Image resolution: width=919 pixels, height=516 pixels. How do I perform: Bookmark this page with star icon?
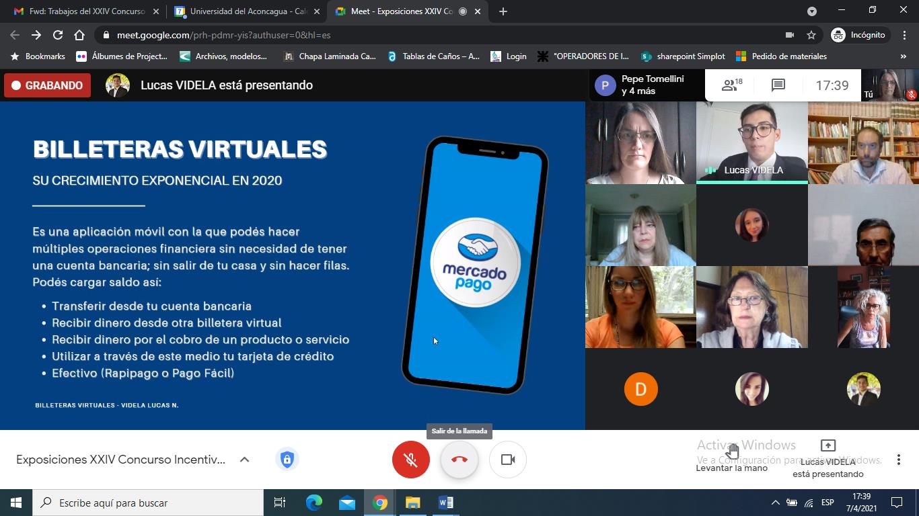pos(811,35)
